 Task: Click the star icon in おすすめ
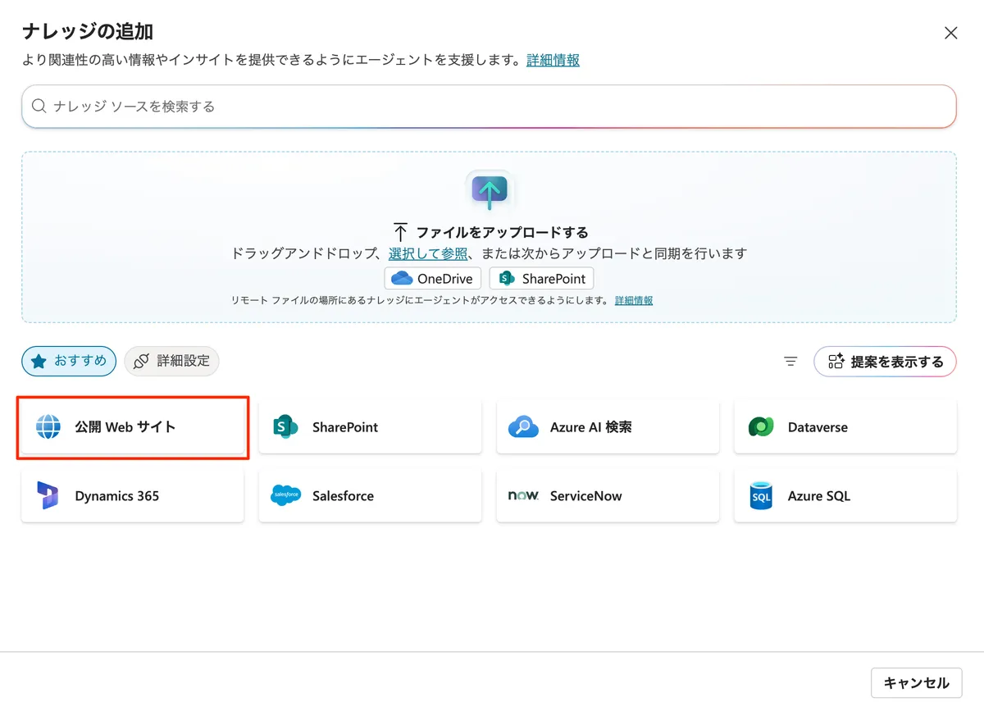click(x=39, y=361)
